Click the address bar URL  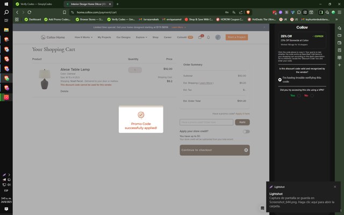click(x=97, y=12)
